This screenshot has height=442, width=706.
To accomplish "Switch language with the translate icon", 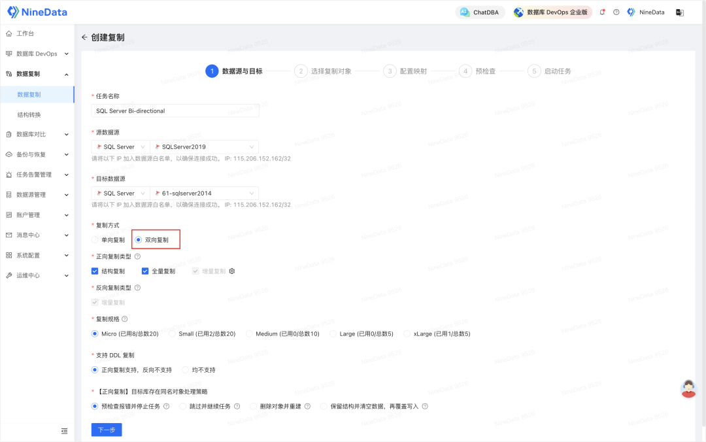I will coord(679,12).
